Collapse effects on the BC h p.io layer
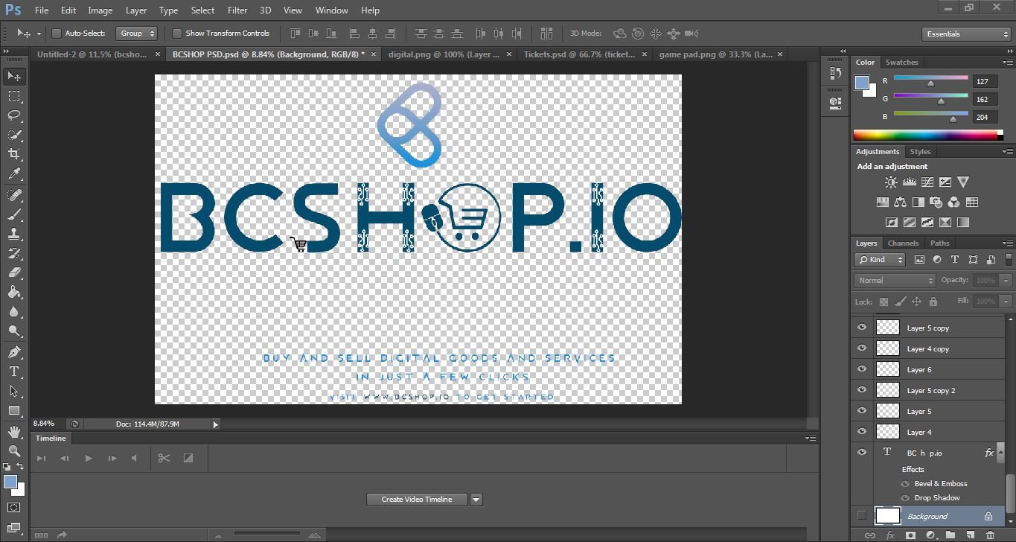Screen dimensions: 1016x542 click(1002, 453)
